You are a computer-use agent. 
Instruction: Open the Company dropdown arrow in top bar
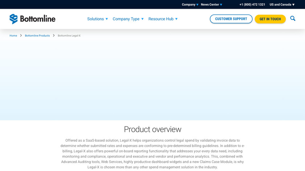point(197,5)
